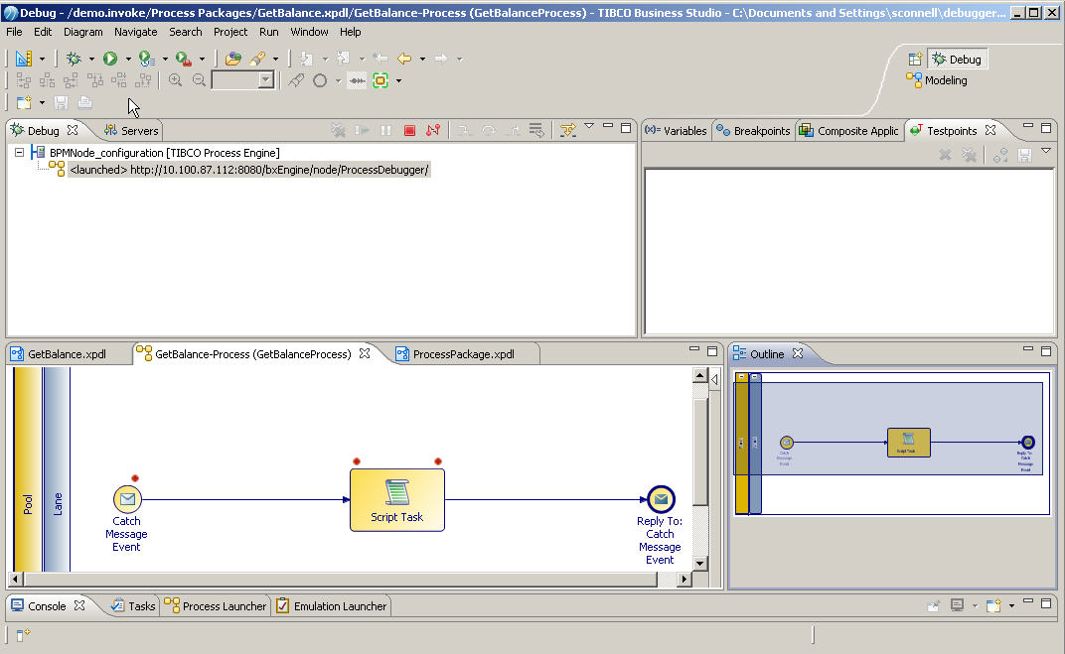Screen dimensions: 1065x654
Task: Switch to the Modeling perspective
Action: click(x=937, y=80)
